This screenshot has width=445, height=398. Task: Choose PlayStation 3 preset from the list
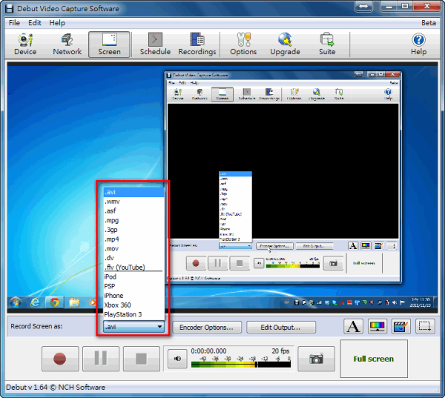(133, 314)
